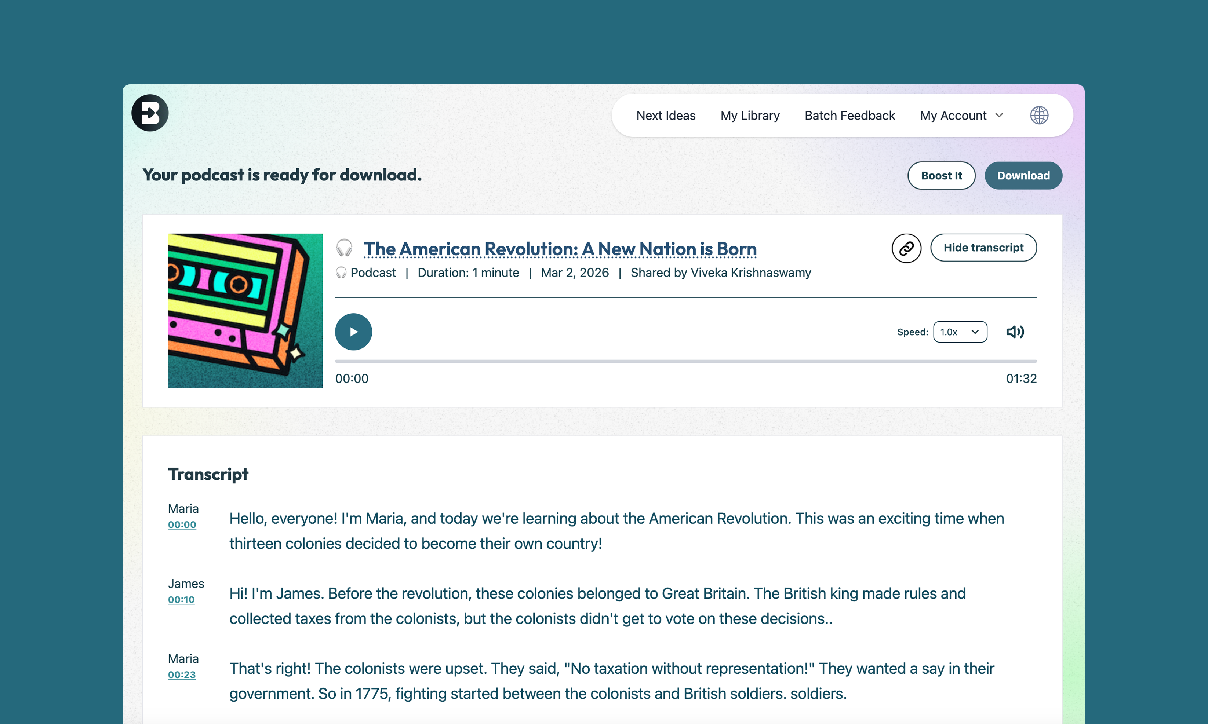
Task: Open the globe language selector
Action: [x=1039, y=116]
